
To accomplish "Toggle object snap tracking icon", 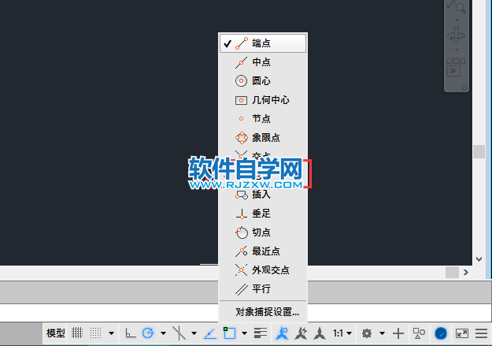I will pyautogui.click(x=210, y=333).
